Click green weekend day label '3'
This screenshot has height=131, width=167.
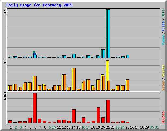click(x=21, y=127)
